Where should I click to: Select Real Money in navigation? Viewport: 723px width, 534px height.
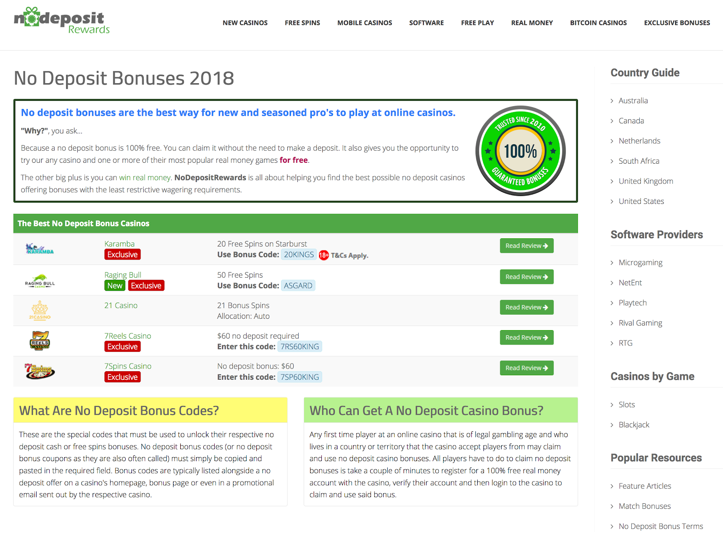(532, 23)
